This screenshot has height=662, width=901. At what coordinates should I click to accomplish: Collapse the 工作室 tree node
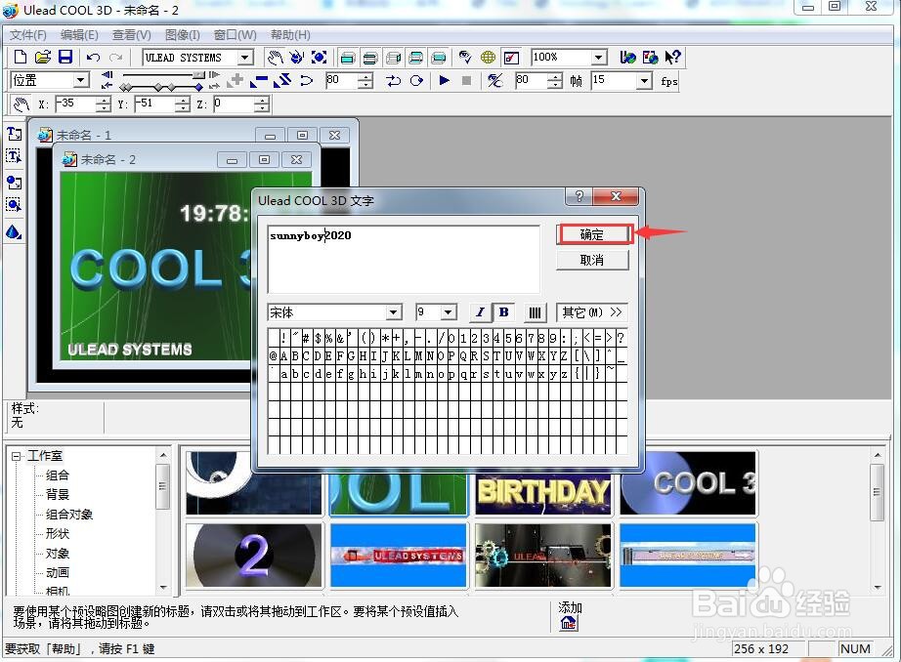tap(17, 456)
